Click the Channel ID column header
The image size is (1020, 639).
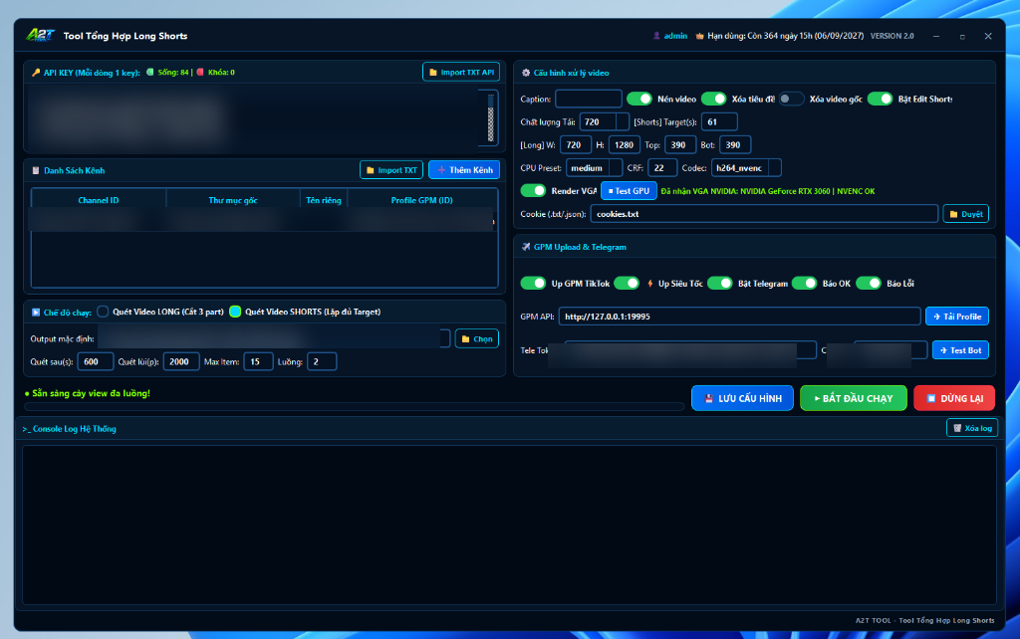click(x=99, y=200)
